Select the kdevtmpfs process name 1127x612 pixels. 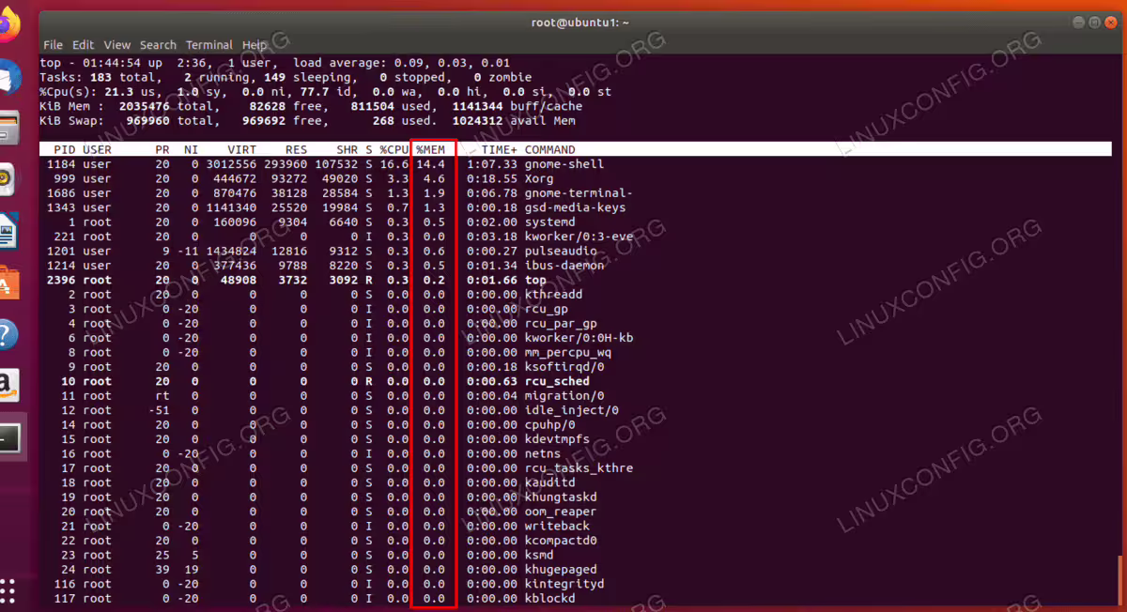point(557,439)
